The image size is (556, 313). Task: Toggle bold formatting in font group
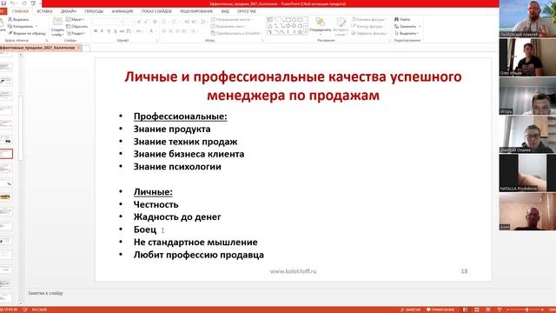96,31
